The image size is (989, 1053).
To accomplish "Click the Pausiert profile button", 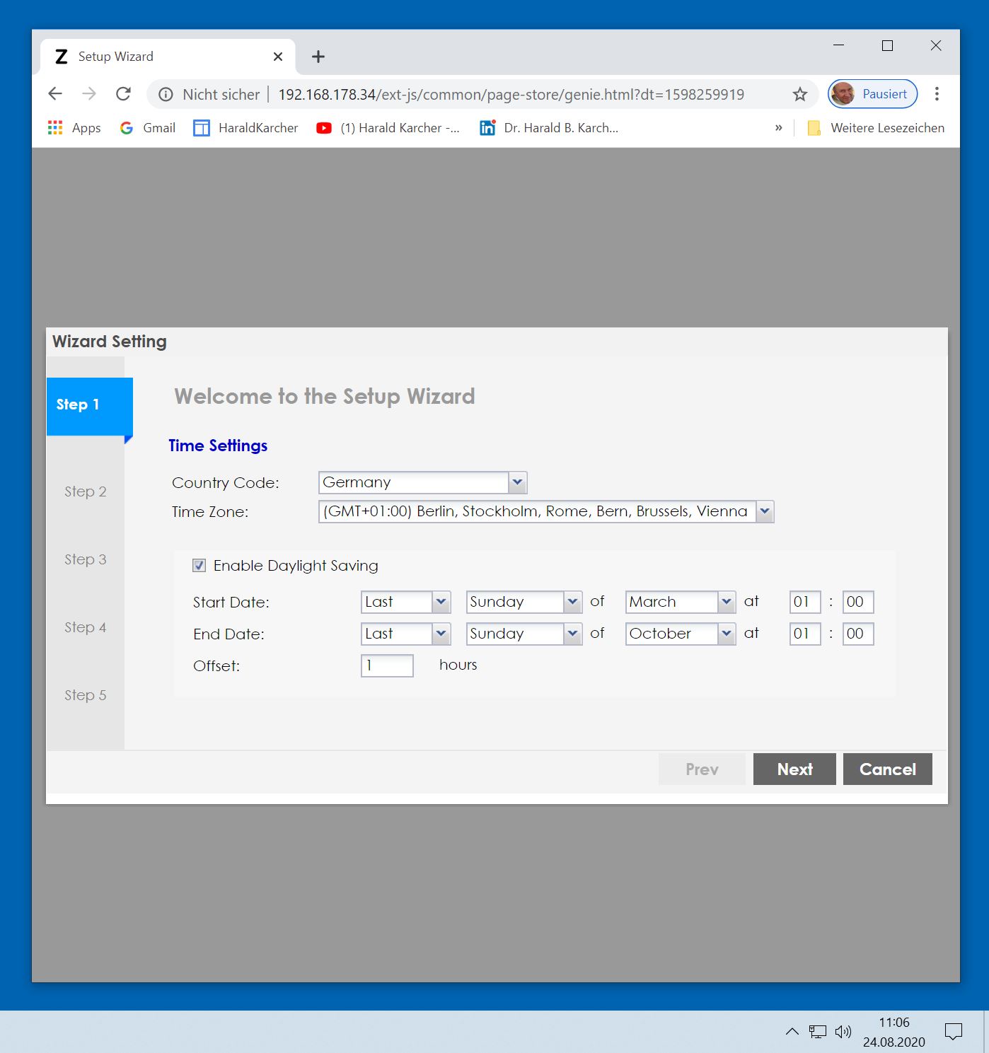I will pyautogui.click(x=873, y=94).
